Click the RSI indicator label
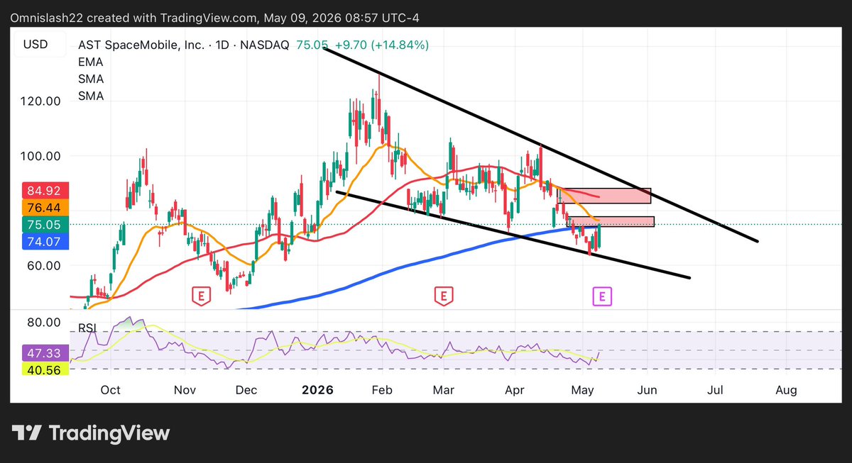This screenshot has width=852, height=463. (87, 328)
